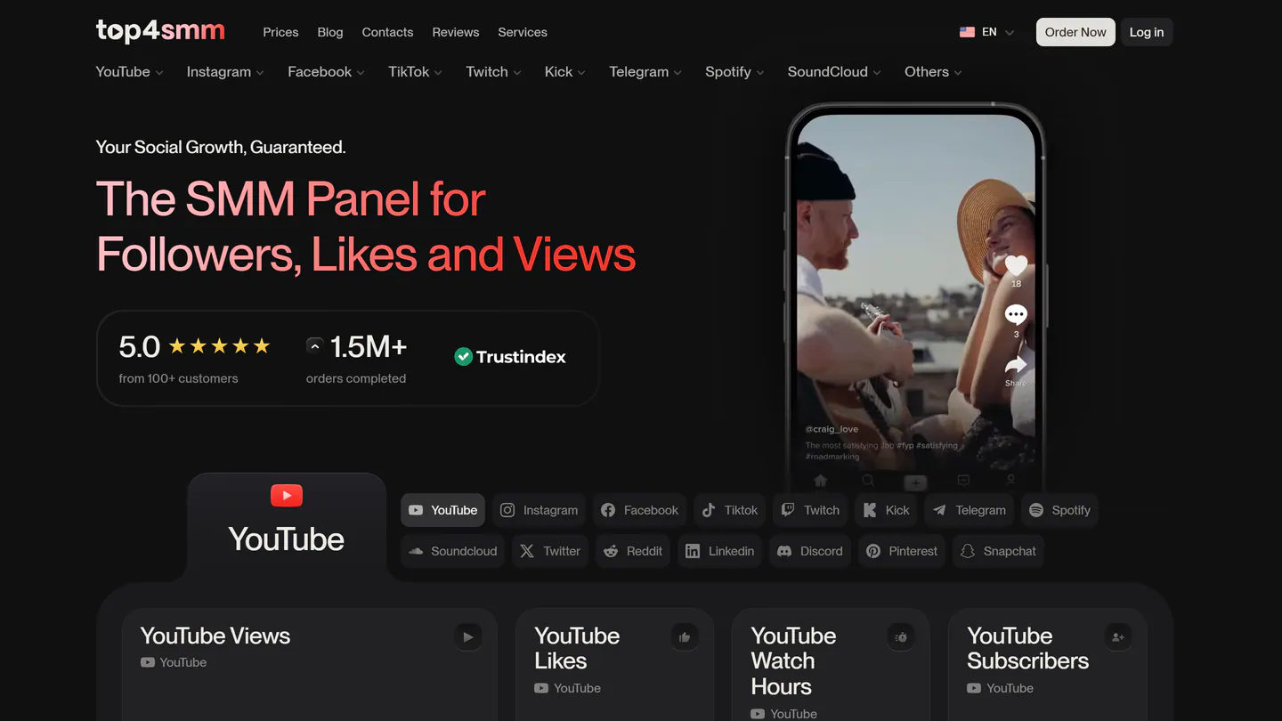Viewport: 1282px width, 721px height.
Task: Click the US flag icon
Action: click(x=967, y=32)
